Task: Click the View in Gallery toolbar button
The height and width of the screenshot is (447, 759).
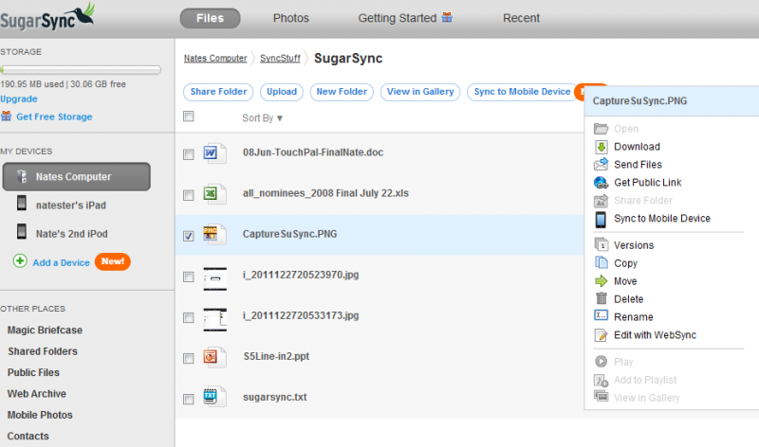Action: pos(420,92)
